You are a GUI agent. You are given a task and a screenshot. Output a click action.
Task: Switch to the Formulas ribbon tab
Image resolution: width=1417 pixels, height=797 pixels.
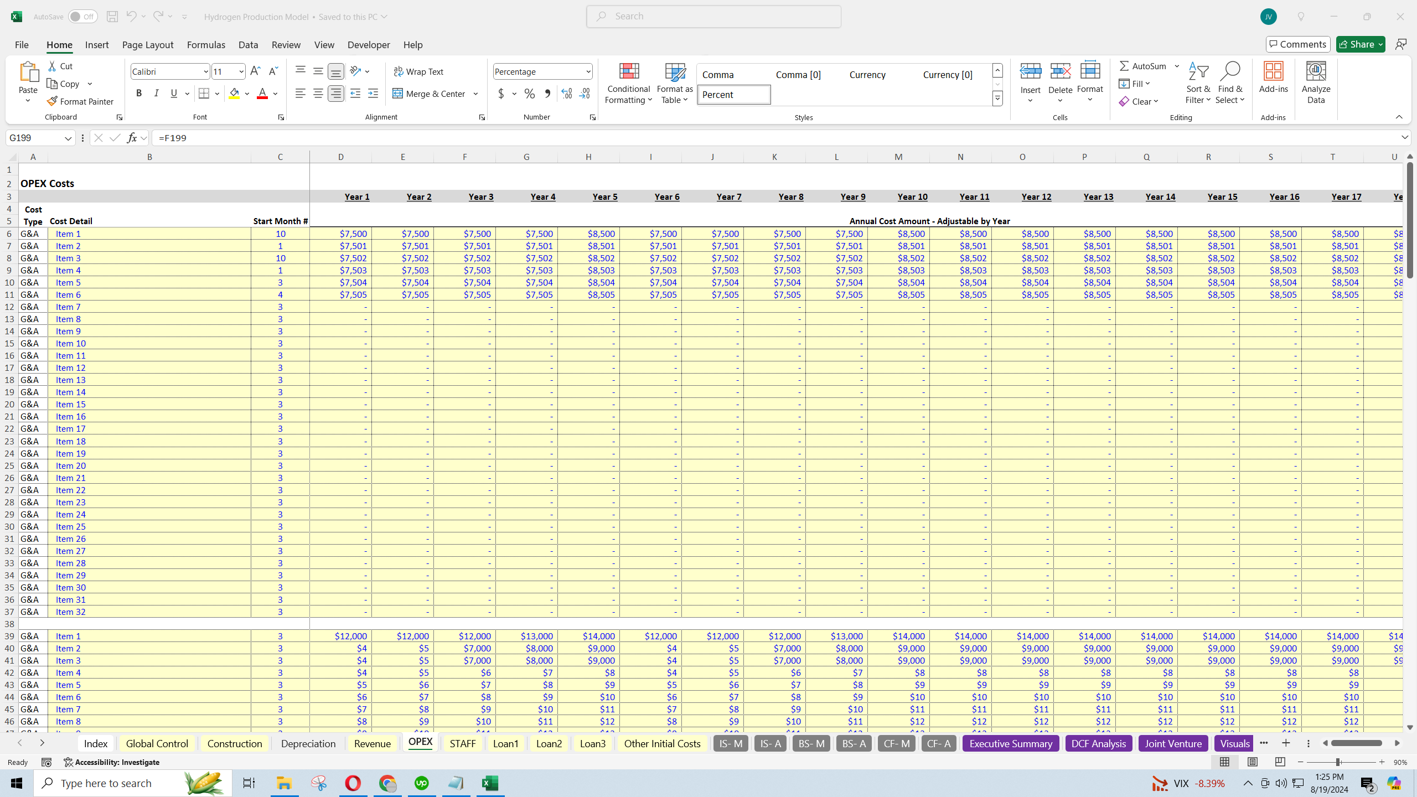(x=206, y=44)
